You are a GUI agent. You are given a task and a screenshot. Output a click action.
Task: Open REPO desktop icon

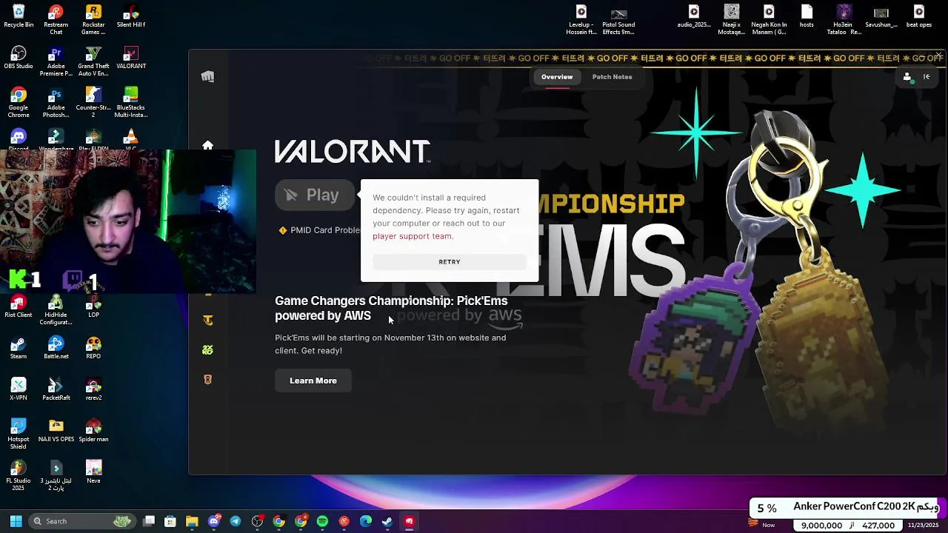(x=93, y=348)
